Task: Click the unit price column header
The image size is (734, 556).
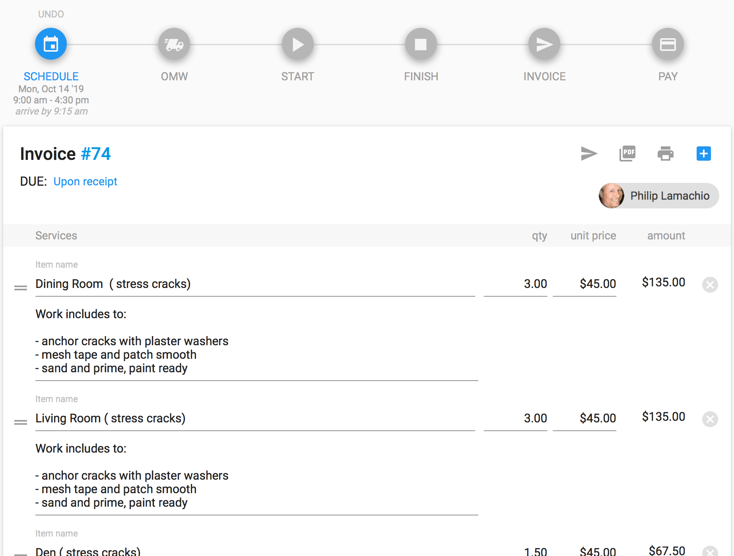Action: click(593, 236)
